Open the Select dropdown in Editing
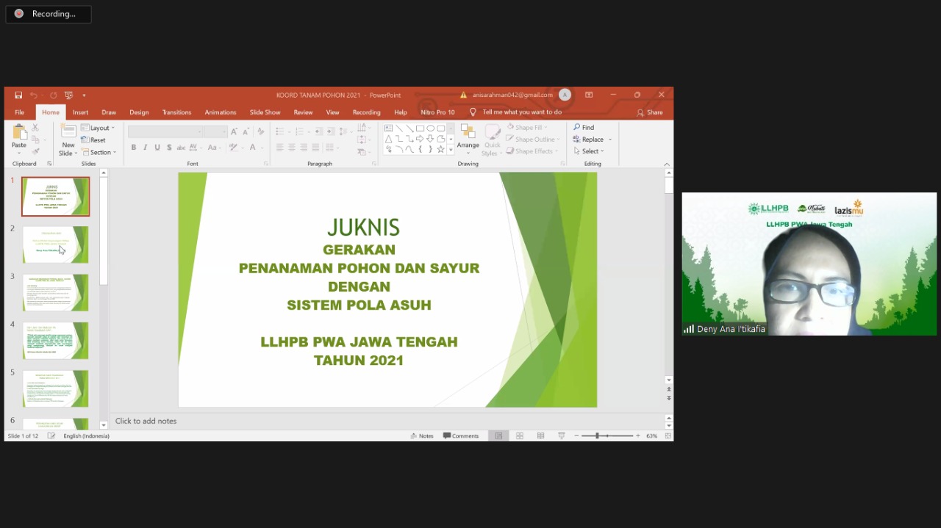The height and width of the screenshot is (528, 941). pos(589,151)
